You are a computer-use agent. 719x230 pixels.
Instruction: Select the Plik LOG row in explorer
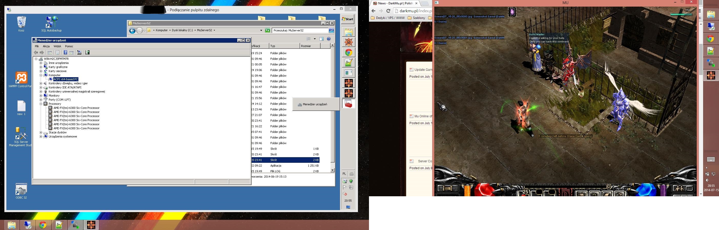pos(285,171)
